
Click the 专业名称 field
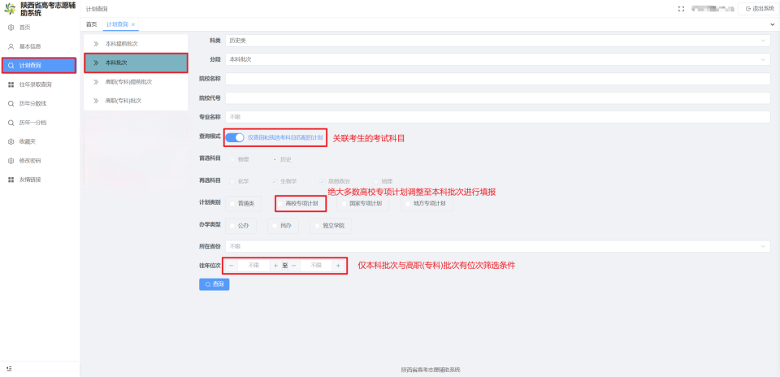click(498, 117)
